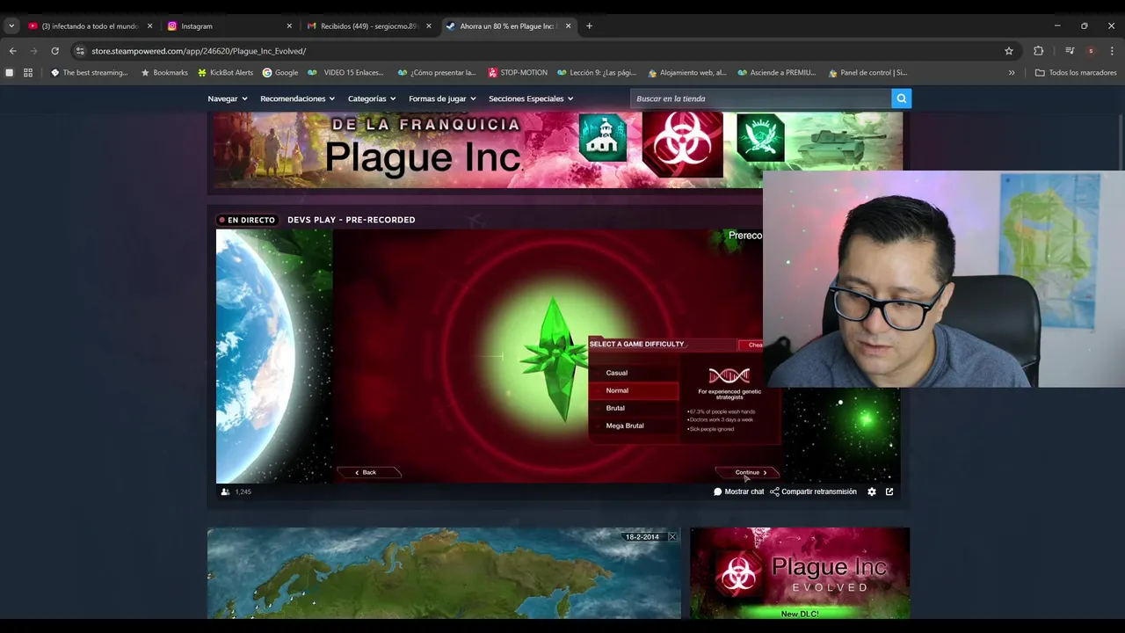Screen dimensions: 1125x633
Task: Open Chrome profile avatar icon
Action: 1091,51
